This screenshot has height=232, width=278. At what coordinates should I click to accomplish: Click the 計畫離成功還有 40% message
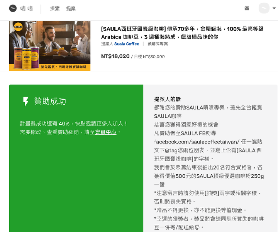click(x=73, y=124)
